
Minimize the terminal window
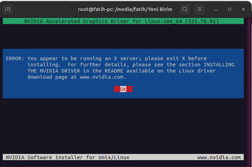click(x=216, y=10)
